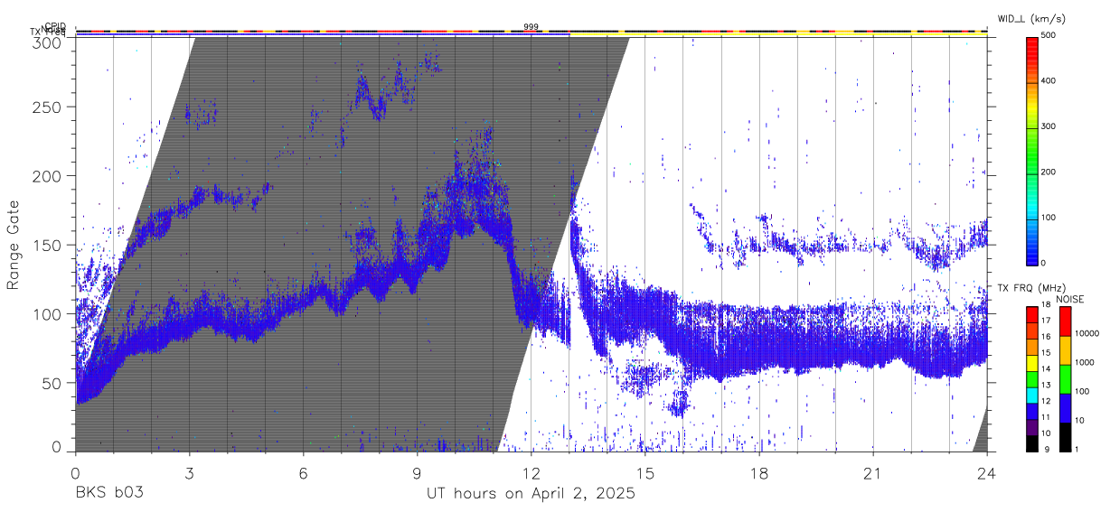This screenshot has width=1110, height=512.
Task: Click the green swatch of the NOISE legend
Action: (x=1066, y=379)
